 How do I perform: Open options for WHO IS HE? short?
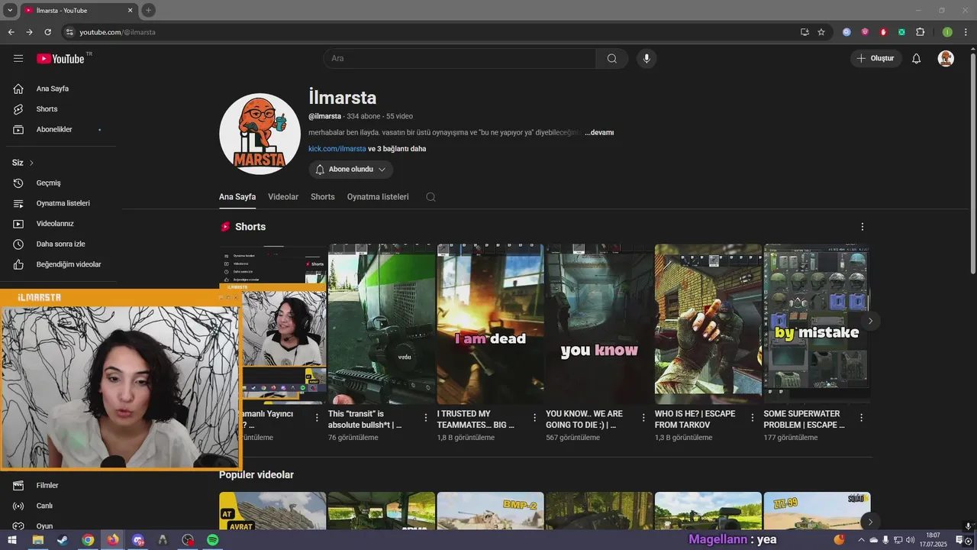point(753,418)
